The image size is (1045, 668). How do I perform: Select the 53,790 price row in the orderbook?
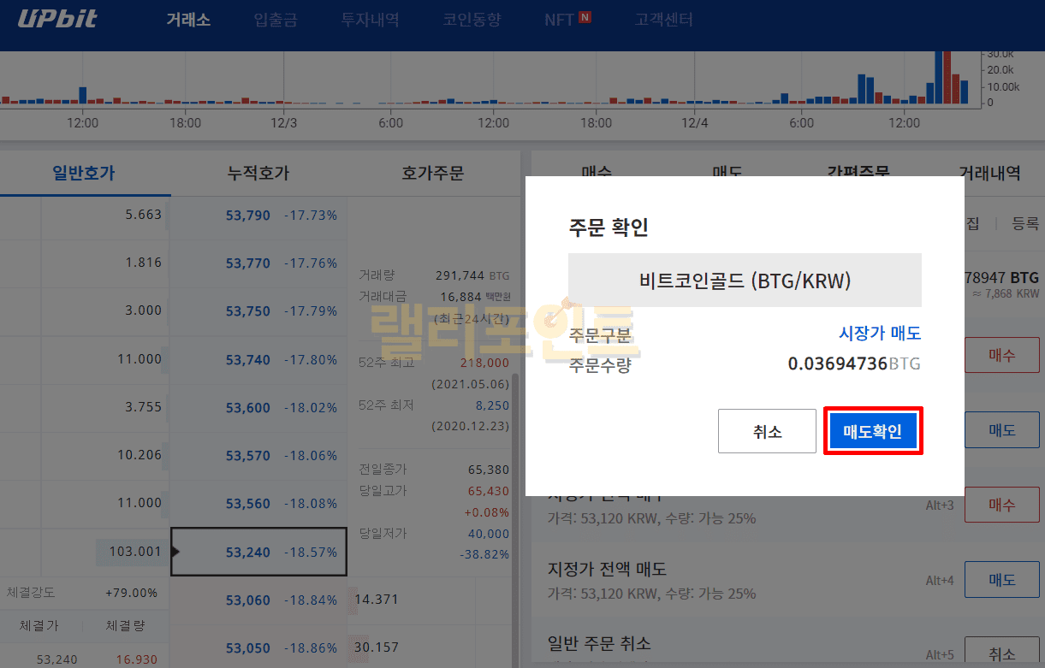258,216
